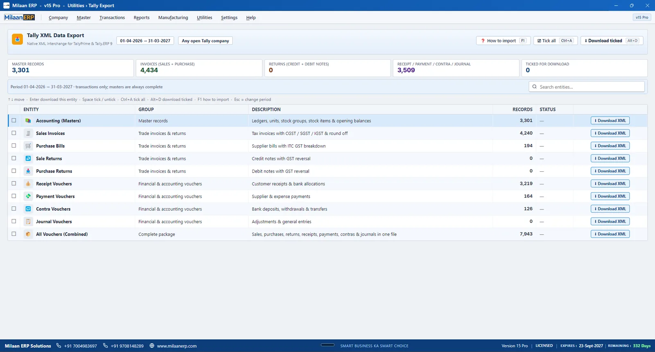Click the phone icon beside +91 7004983697
The height and width of the screenshot is (352, 655).
(x=59, y=345)
